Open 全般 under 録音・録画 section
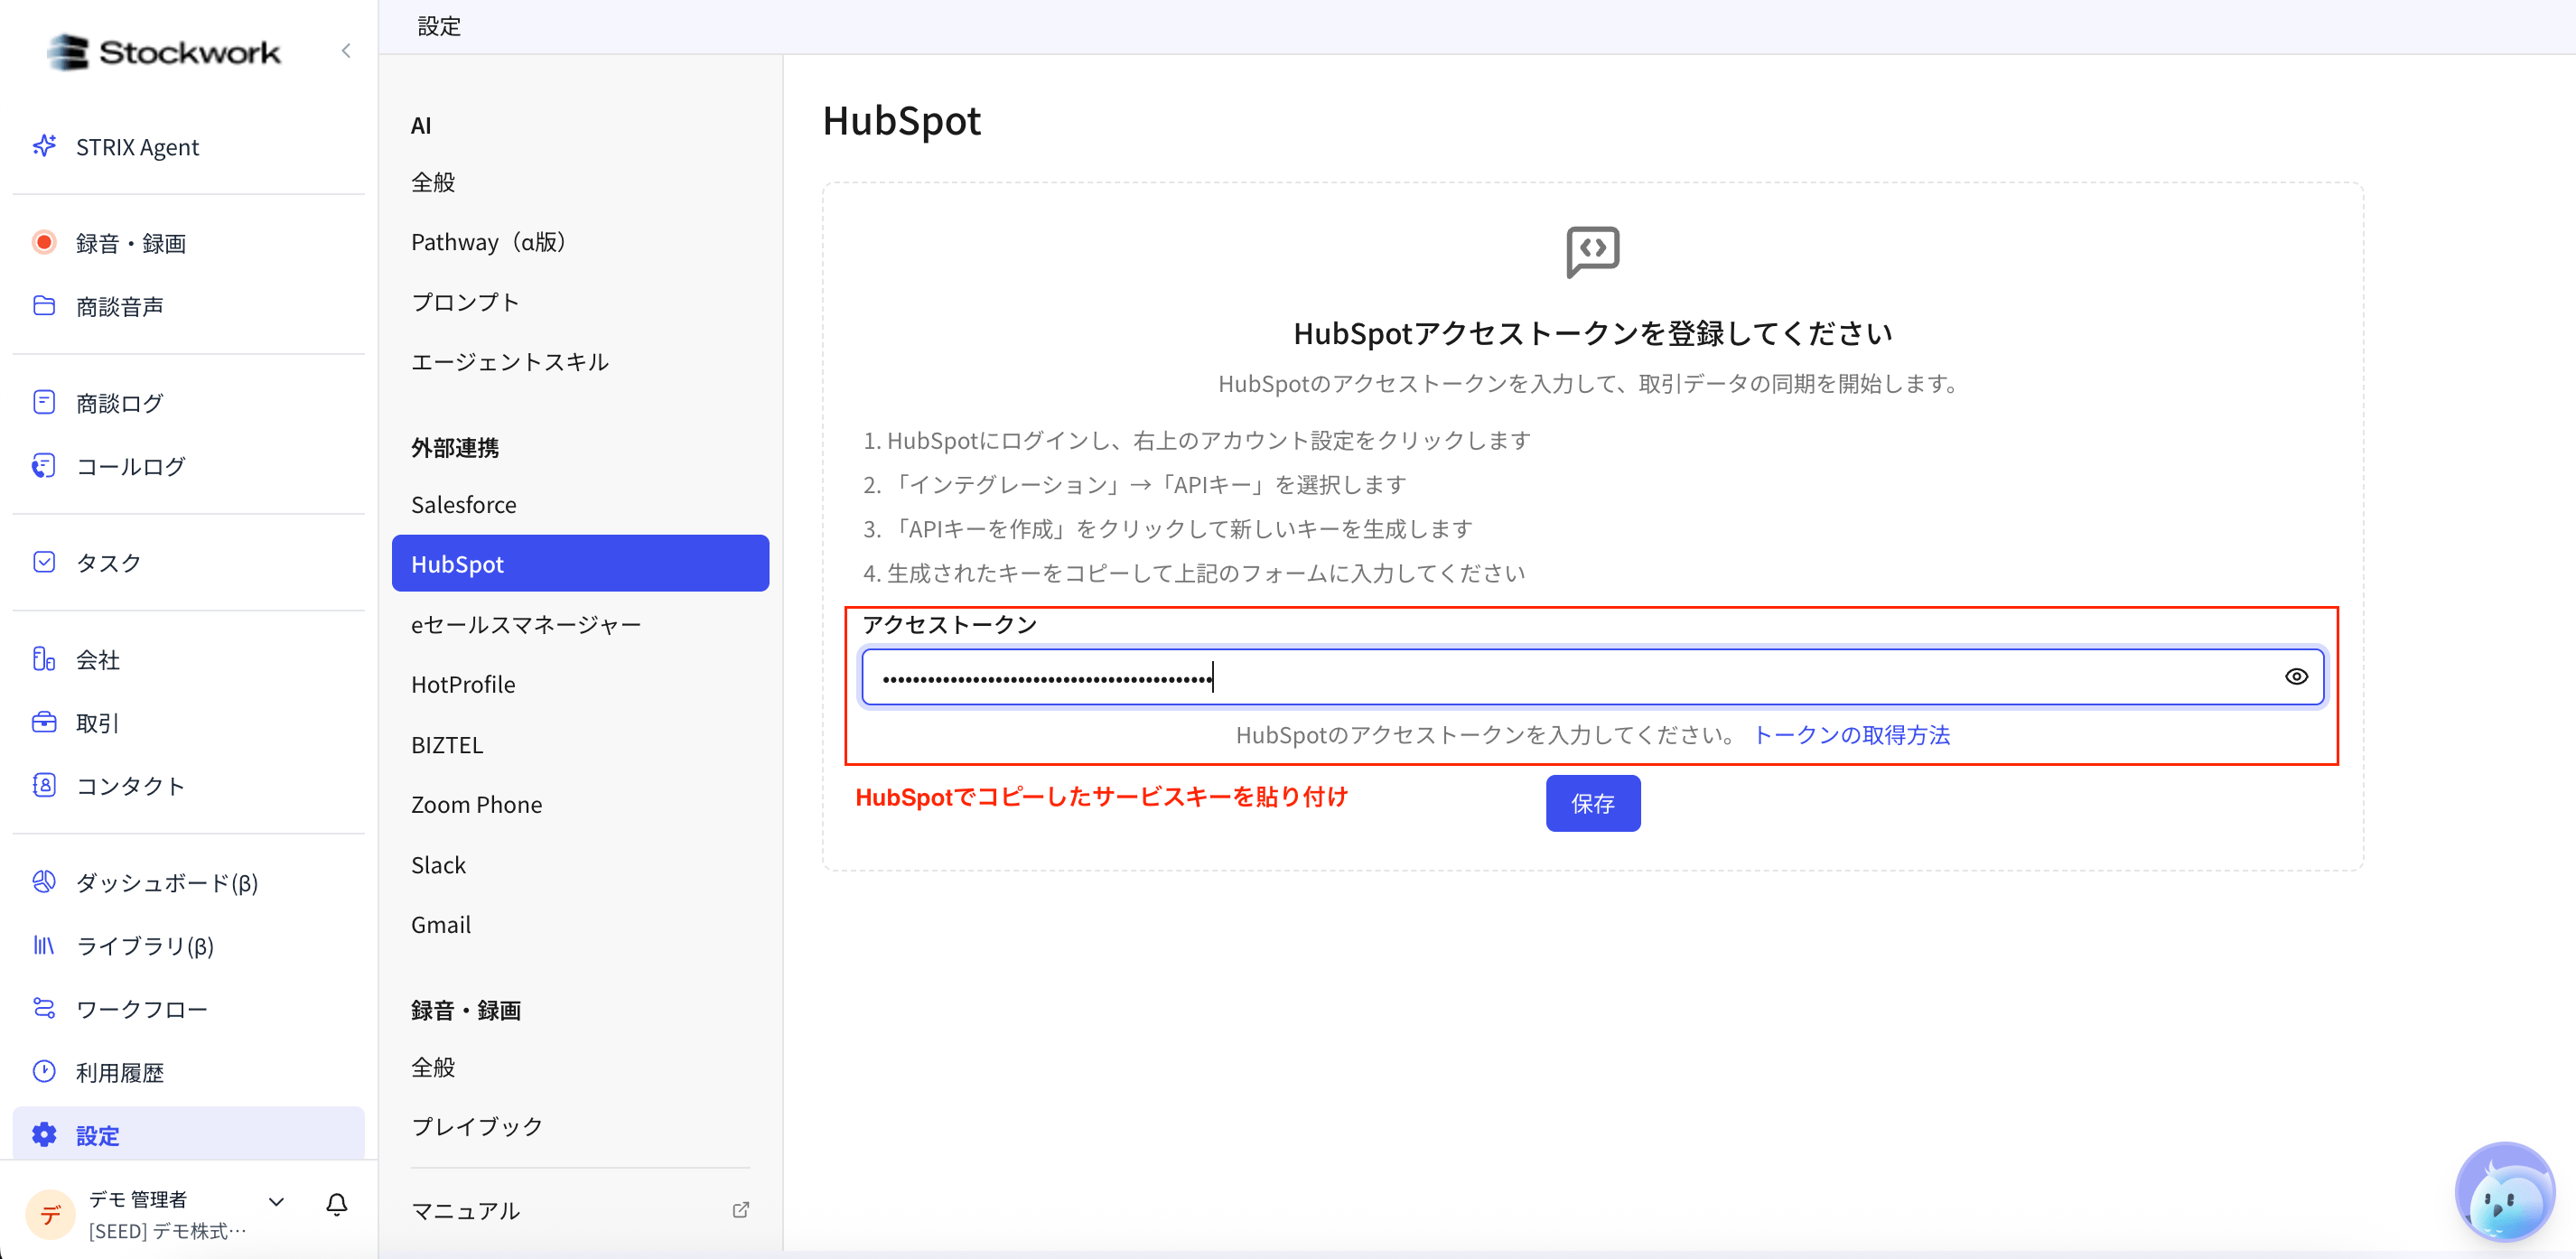This screenshot has width=2576, height=1259. (434, 1067)
